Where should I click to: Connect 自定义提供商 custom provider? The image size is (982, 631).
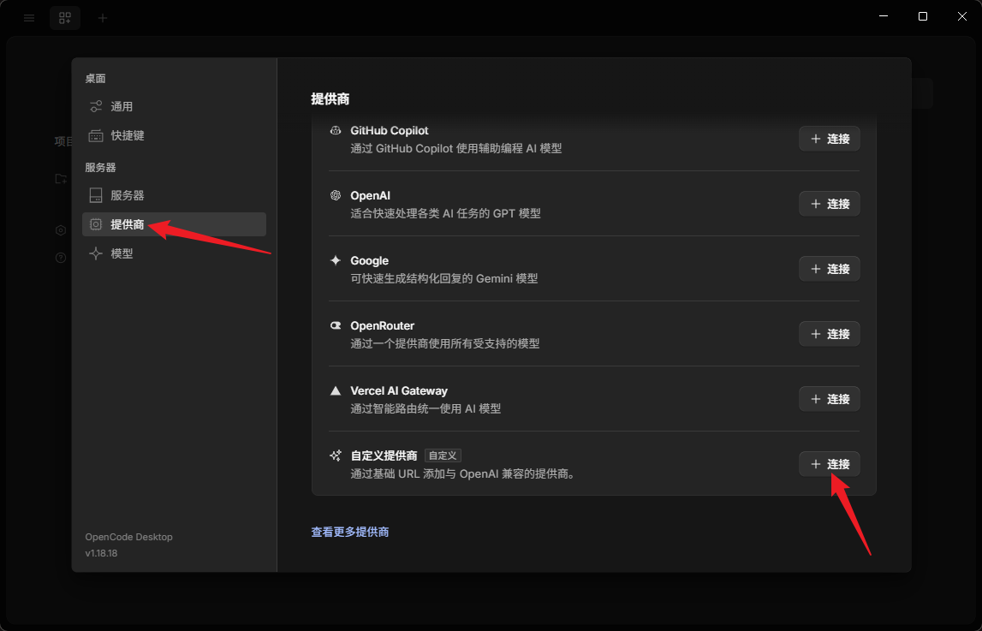[x=830, y=464]
